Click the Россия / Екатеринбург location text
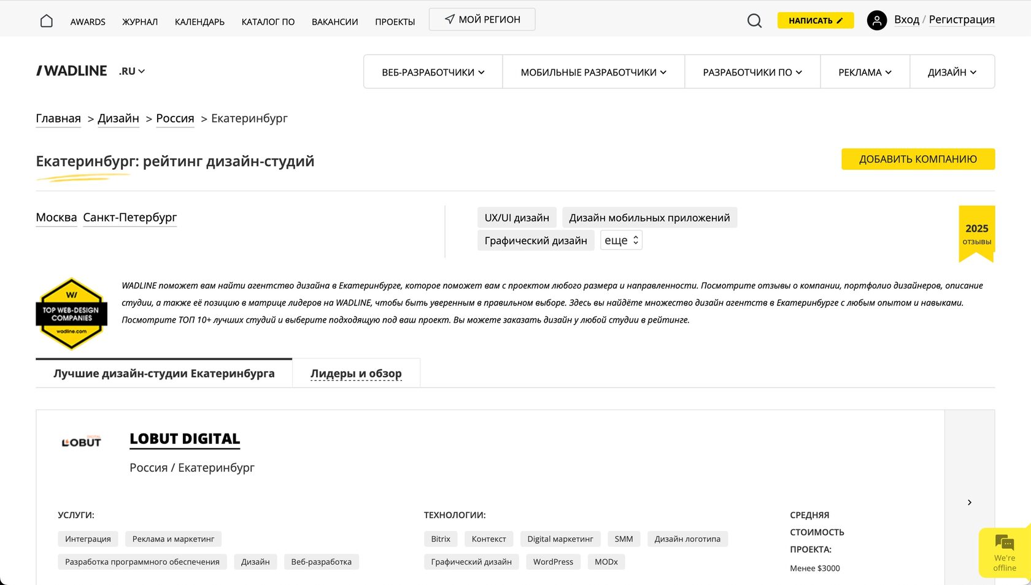 click(192, 468)
